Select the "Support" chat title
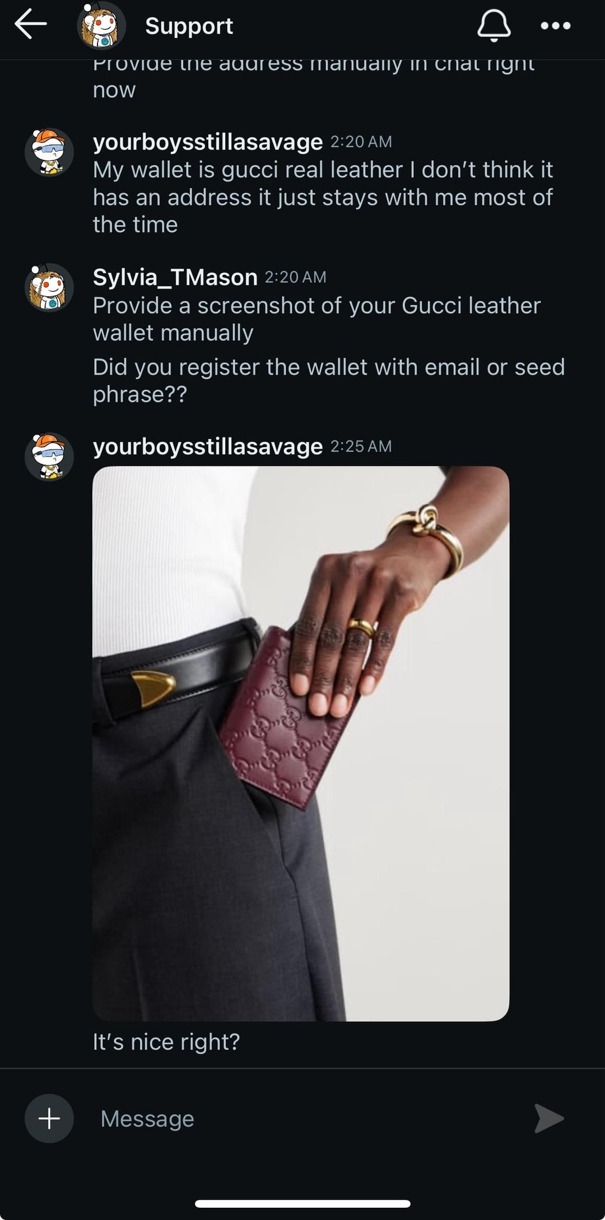Viewport: 605px width, 1220px height. (189, 26)
